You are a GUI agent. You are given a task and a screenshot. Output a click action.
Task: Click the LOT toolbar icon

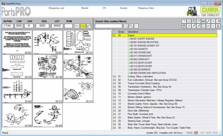tap(208, 26)
